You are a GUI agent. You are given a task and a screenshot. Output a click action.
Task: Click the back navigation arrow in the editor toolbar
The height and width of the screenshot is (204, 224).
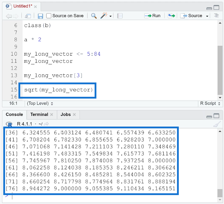[x=9, y=16]
